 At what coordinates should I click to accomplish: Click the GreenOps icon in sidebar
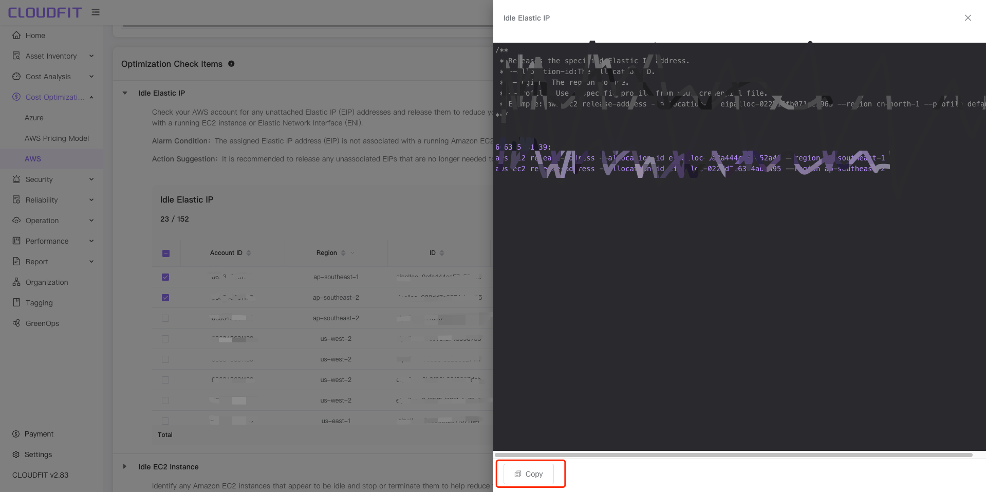(16, 323)
